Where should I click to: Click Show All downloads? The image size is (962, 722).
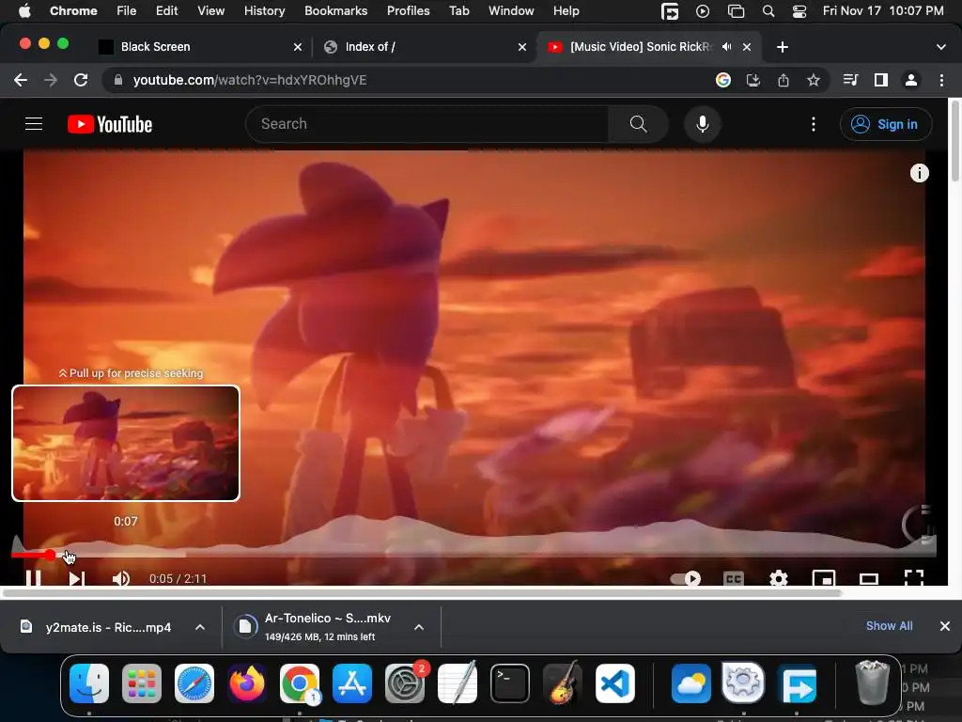tap(889, 626)
